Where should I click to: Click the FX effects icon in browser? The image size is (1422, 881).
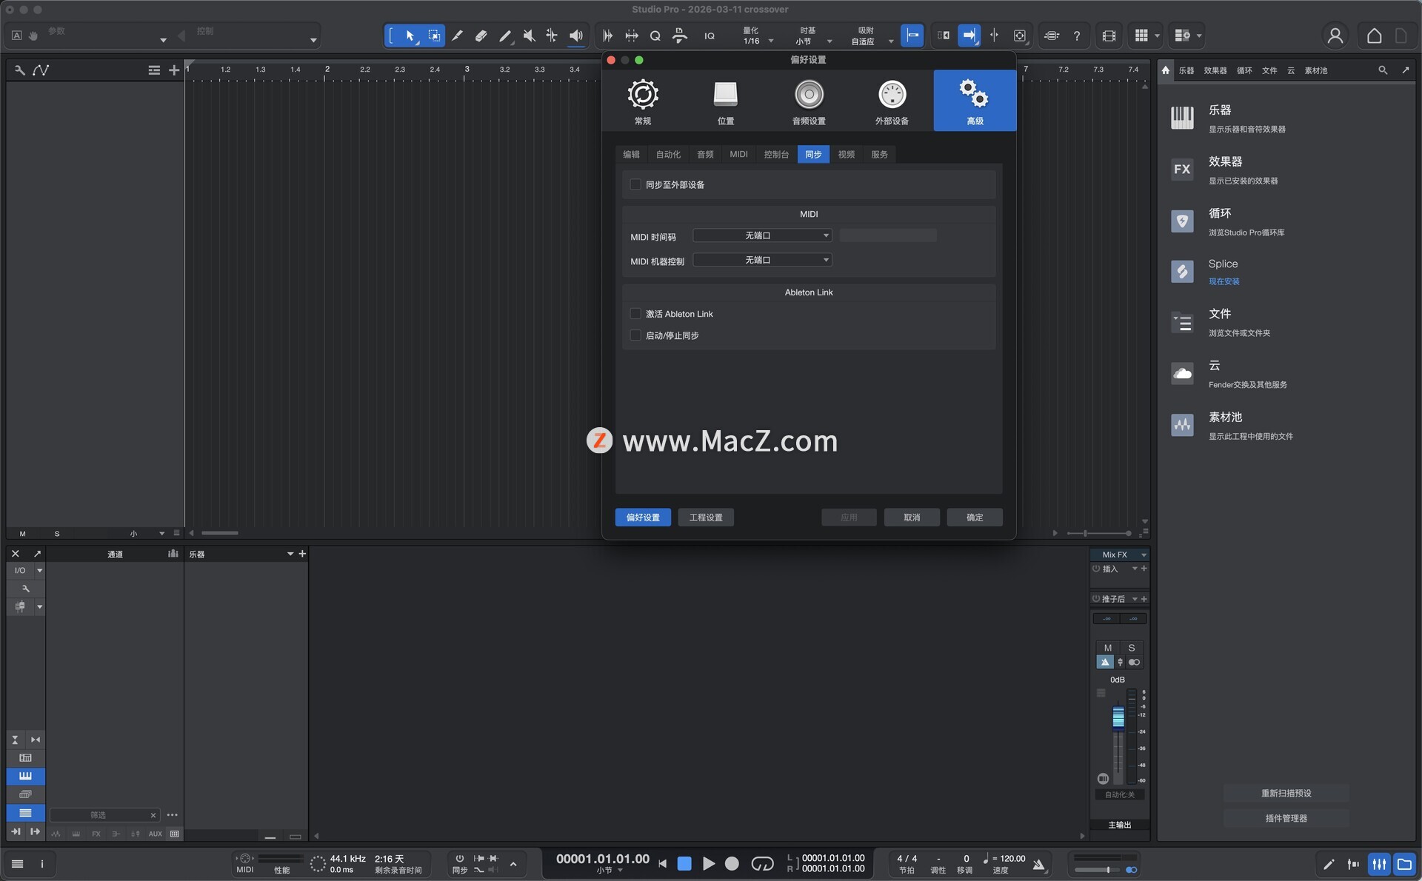pos(1182,170)
